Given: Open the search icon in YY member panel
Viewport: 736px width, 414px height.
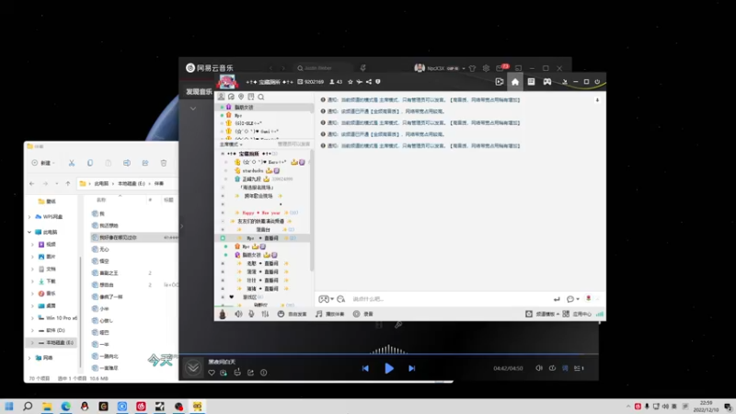Looking at the screenshot, I should 261,97.
